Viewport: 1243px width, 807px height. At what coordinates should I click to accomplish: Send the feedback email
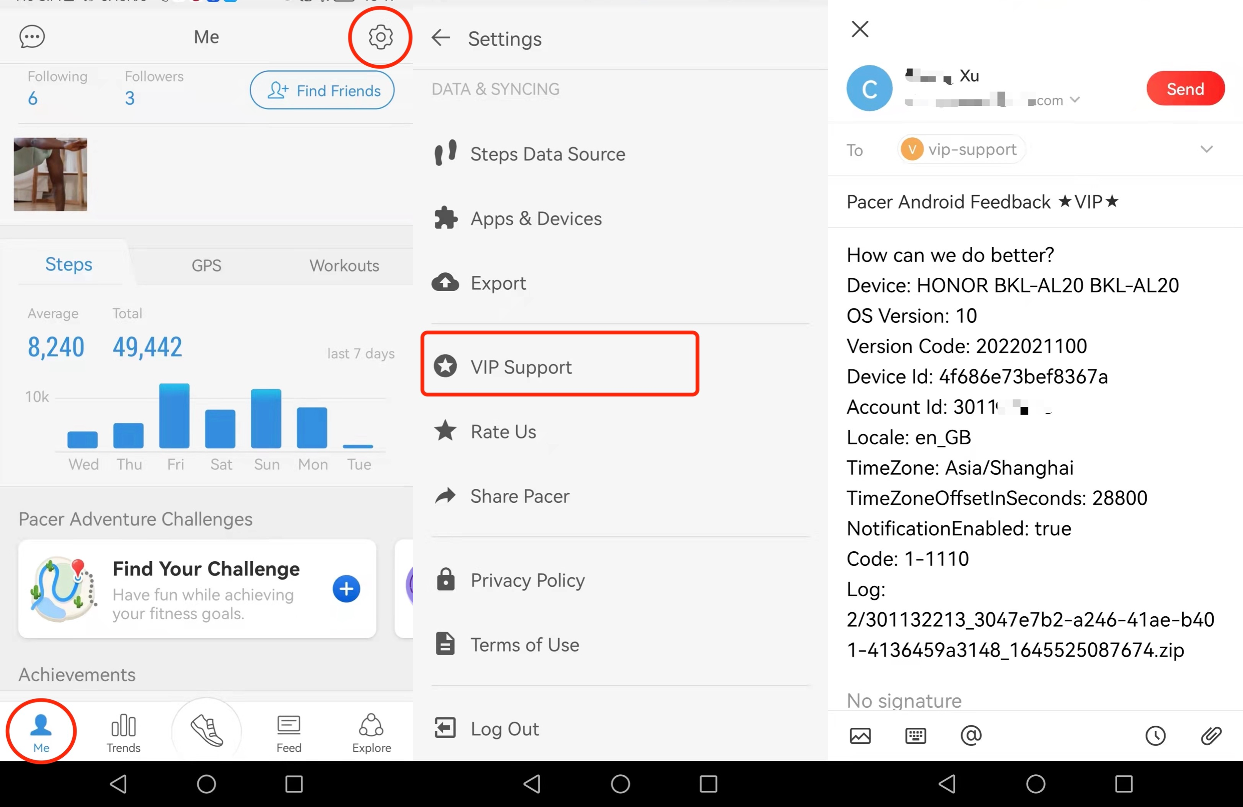[x=1185, y=88]
